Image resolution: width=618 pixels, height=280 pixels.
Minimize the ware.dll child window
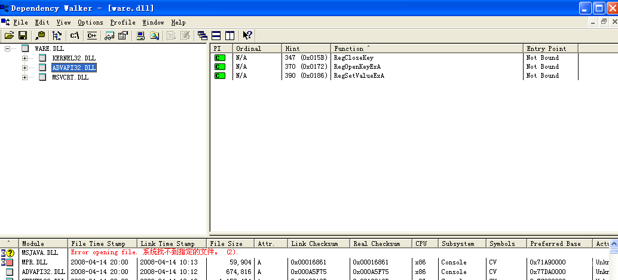tap(593, 22)
